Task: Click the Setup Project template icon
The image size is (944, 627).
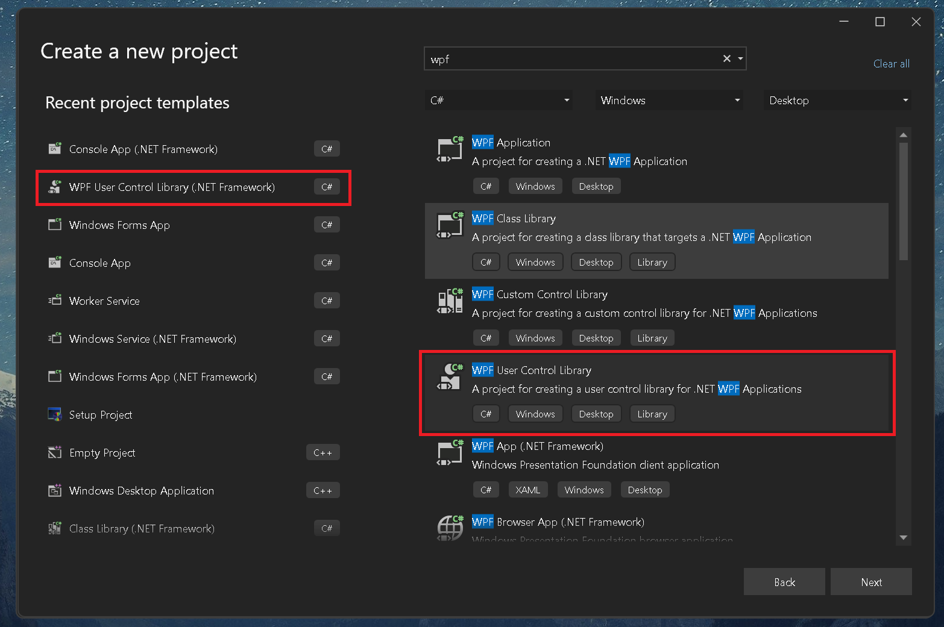Action: point(55,414)
